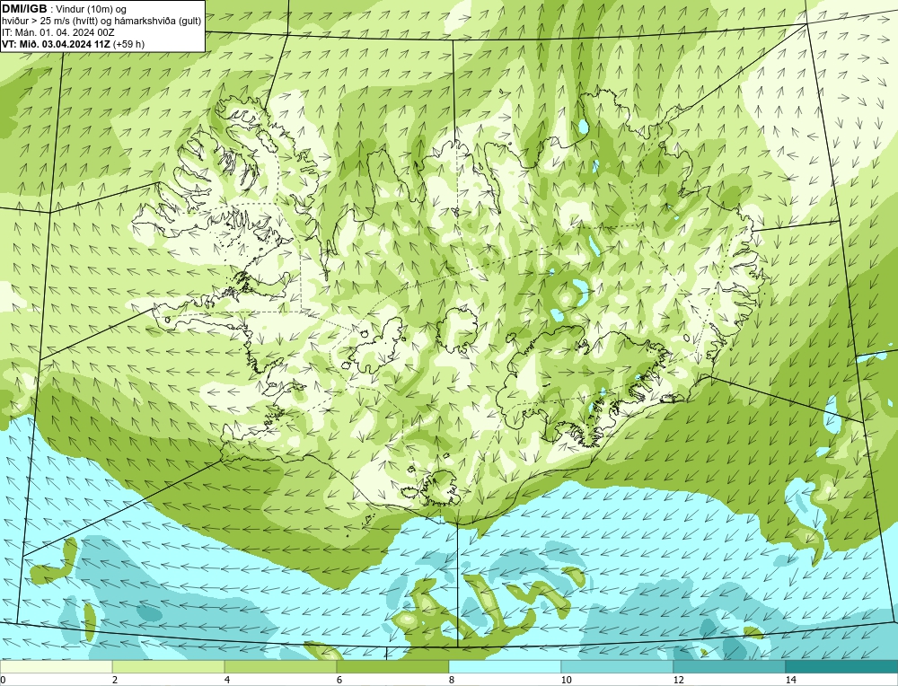Click the 'DMI/IGB' title in info box

(x=24, y=9)
